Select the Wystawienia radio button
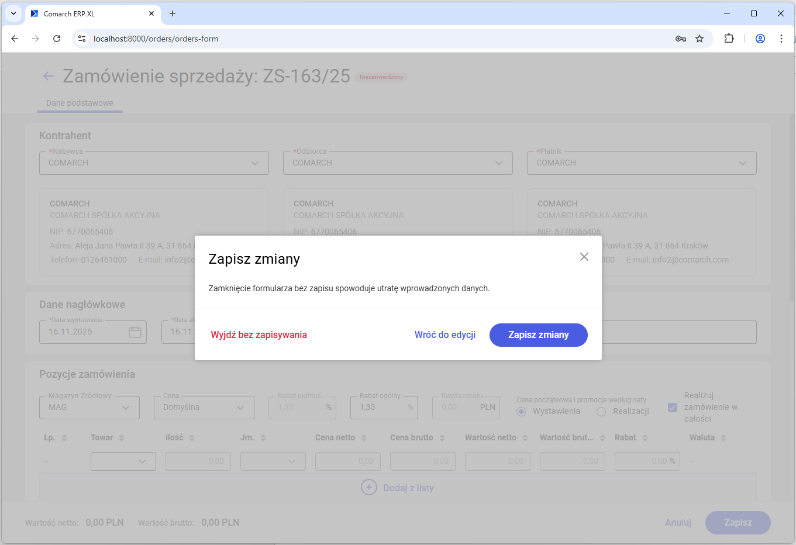 pyautogui.click(x=521, y=412)
